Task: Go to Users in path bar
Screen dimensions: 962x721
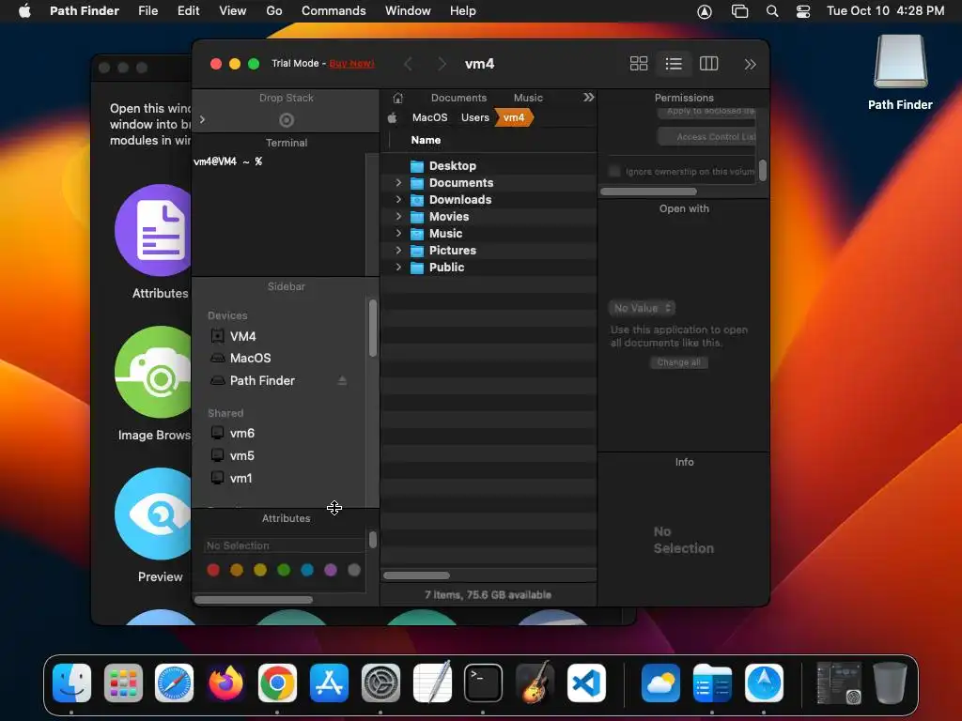Action: (475, 117)
